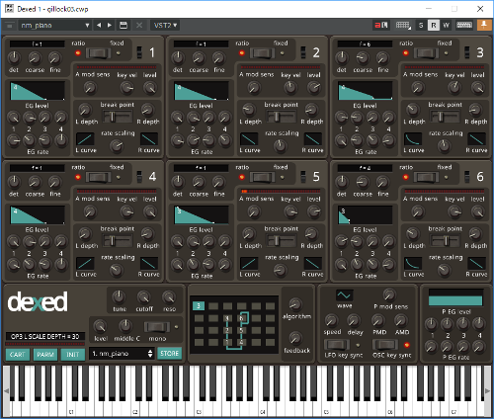Toggle the R automation read button
Viewport: 494px width, 419px height.
(434, 26)
